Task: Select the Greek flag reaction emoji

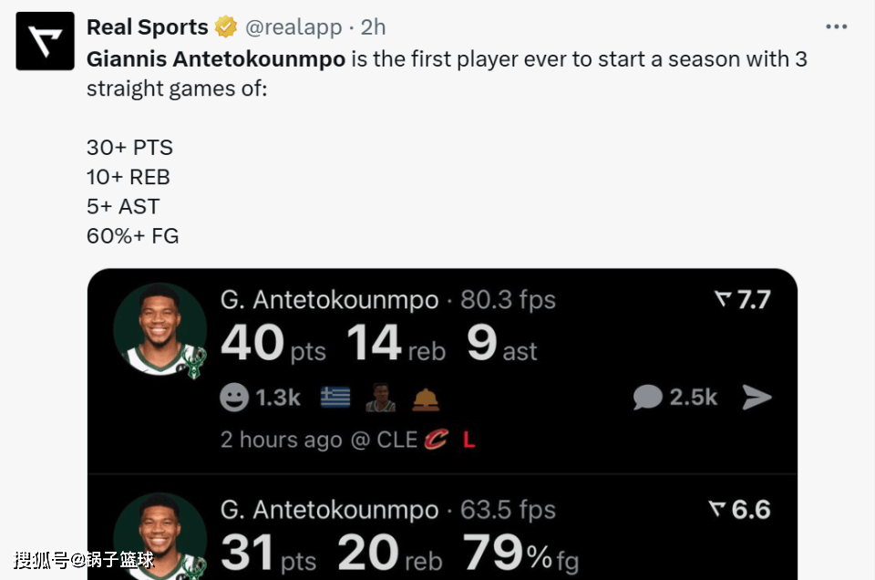Action: click(x=335, y=397)
